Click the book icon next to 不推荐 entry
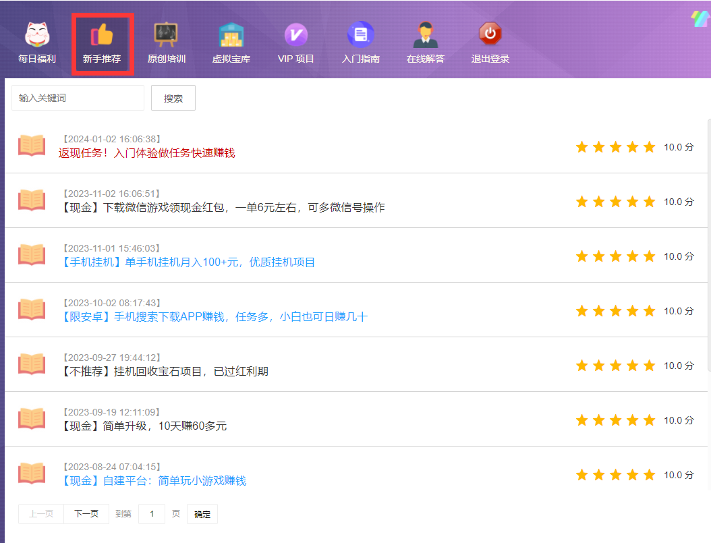The height and width of the screenshot is (543, 711). coord(31,364)
